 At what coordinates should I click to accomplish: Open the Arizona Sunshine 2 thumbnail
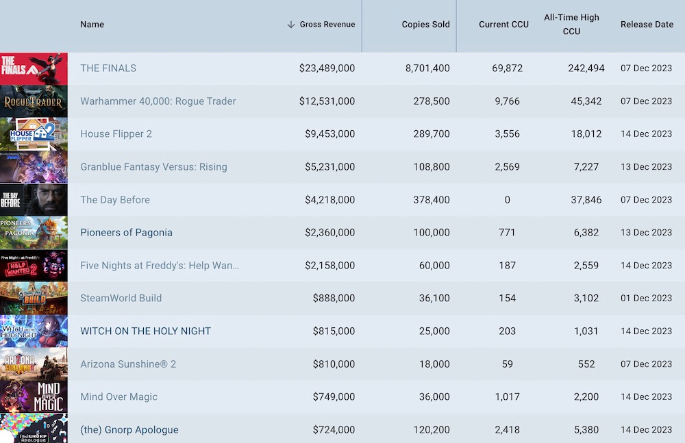pos(34,364)
